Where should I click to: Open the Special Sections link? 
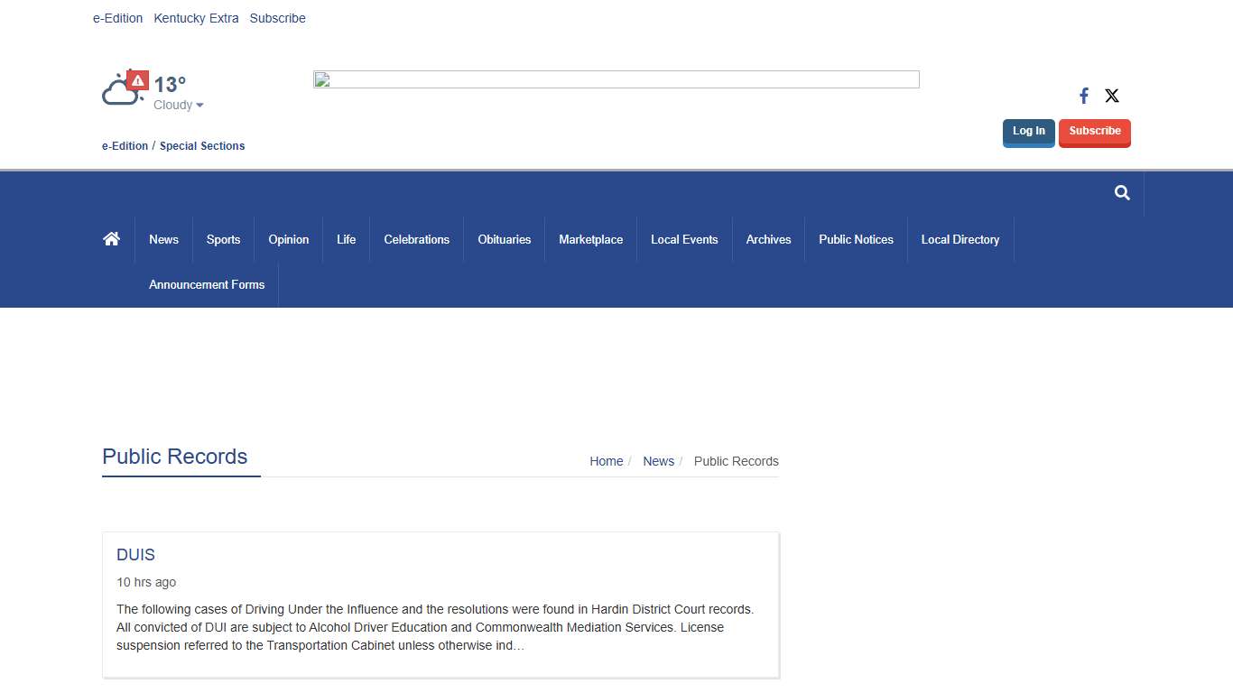[x=202, y=146]
